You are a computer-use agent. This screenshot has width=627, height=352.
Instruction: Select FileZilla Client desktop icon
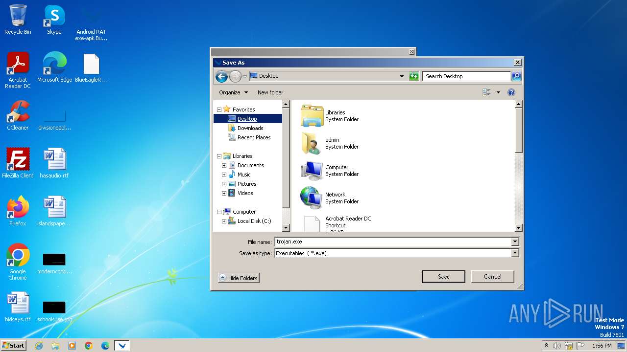pyautogui.click(x=18, y=163)
